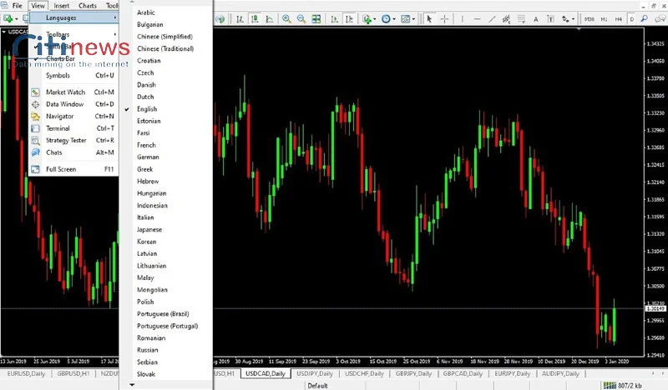This screenshot has width=668, height=390.
Task: Choose German language
Action: (x=166, y=157)
